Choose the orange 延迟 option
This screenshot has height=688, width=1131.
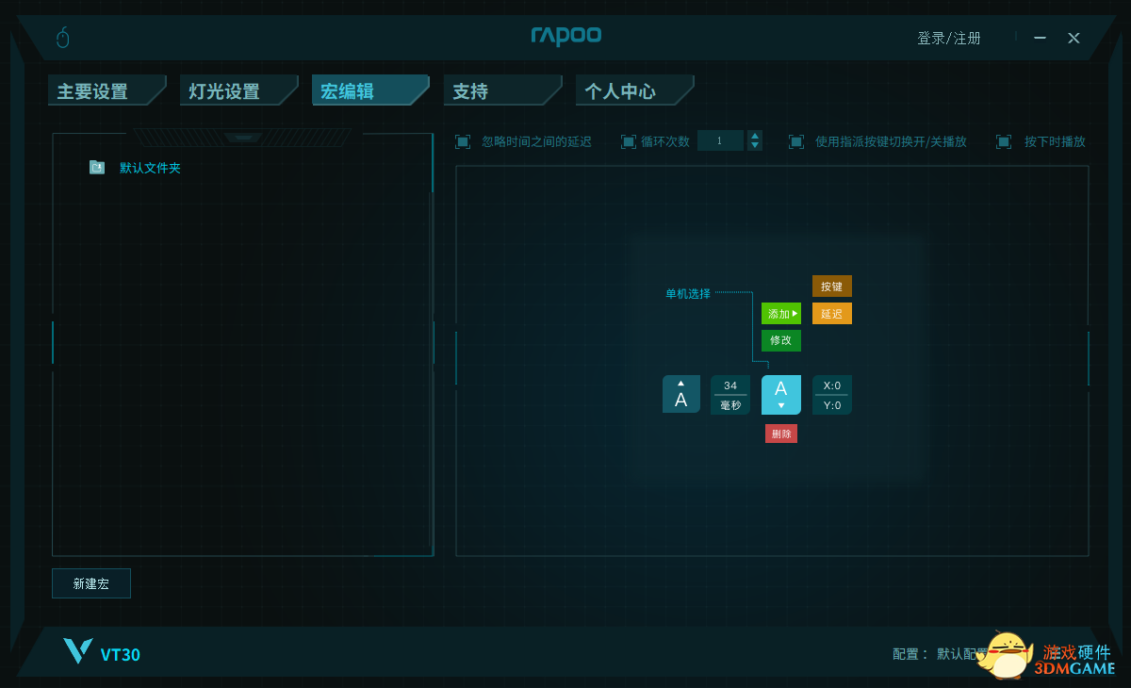point(832,314)
